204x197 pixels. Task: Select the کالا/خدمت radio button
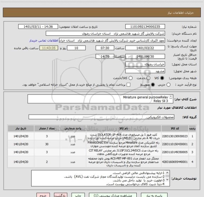coord(130,78)
